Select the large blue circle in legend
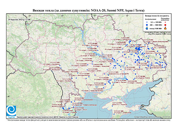Viewport: 177px width, 125px height. [147, 25]
